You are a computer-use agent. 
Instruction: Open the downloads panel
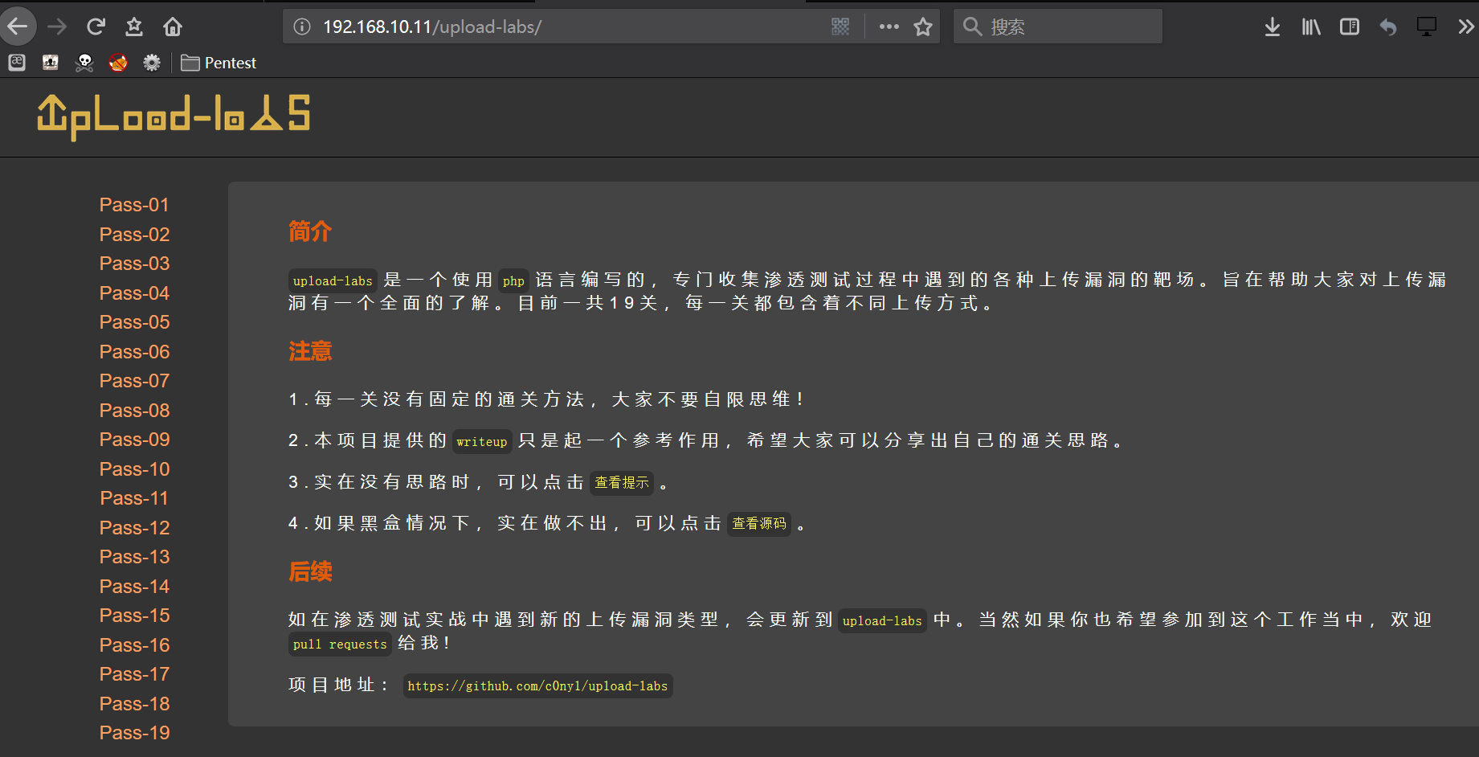(x=1272, y=27)
